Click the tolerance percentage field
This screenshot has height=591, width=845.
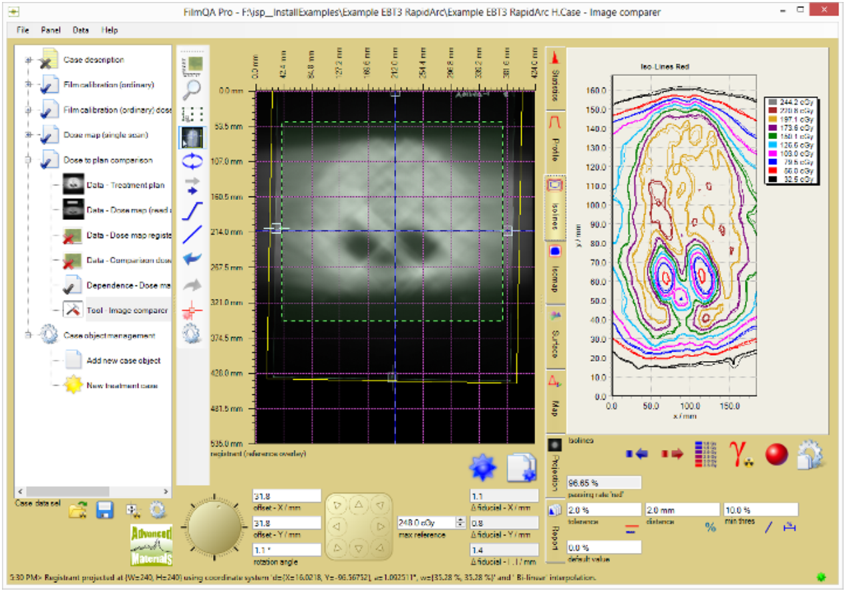(604, 510)
